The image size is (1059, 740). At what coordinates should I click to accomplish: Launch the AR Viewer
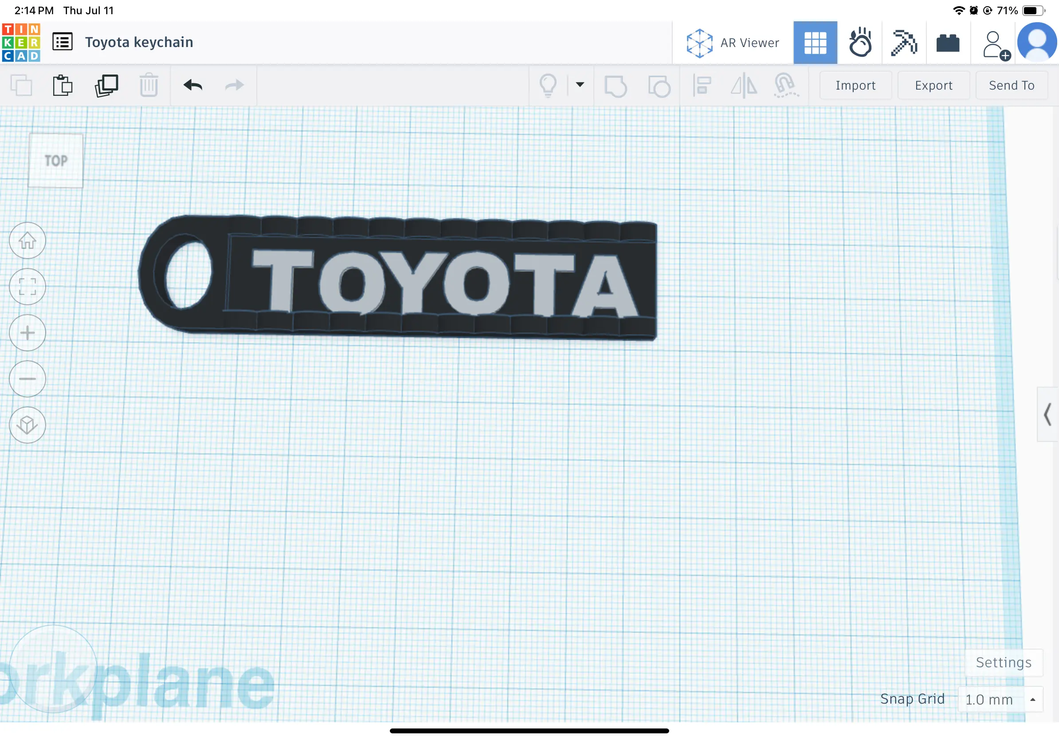(x=733, y=43)
